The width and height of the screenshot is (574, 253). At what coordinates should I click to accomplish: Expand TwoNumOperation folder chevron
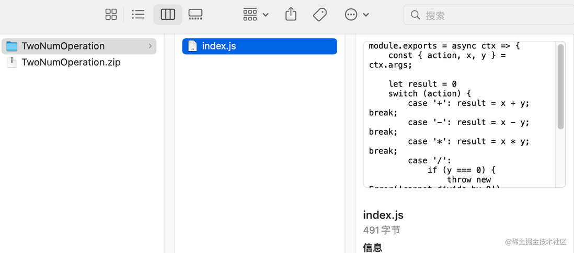click(x=150, y=46)
